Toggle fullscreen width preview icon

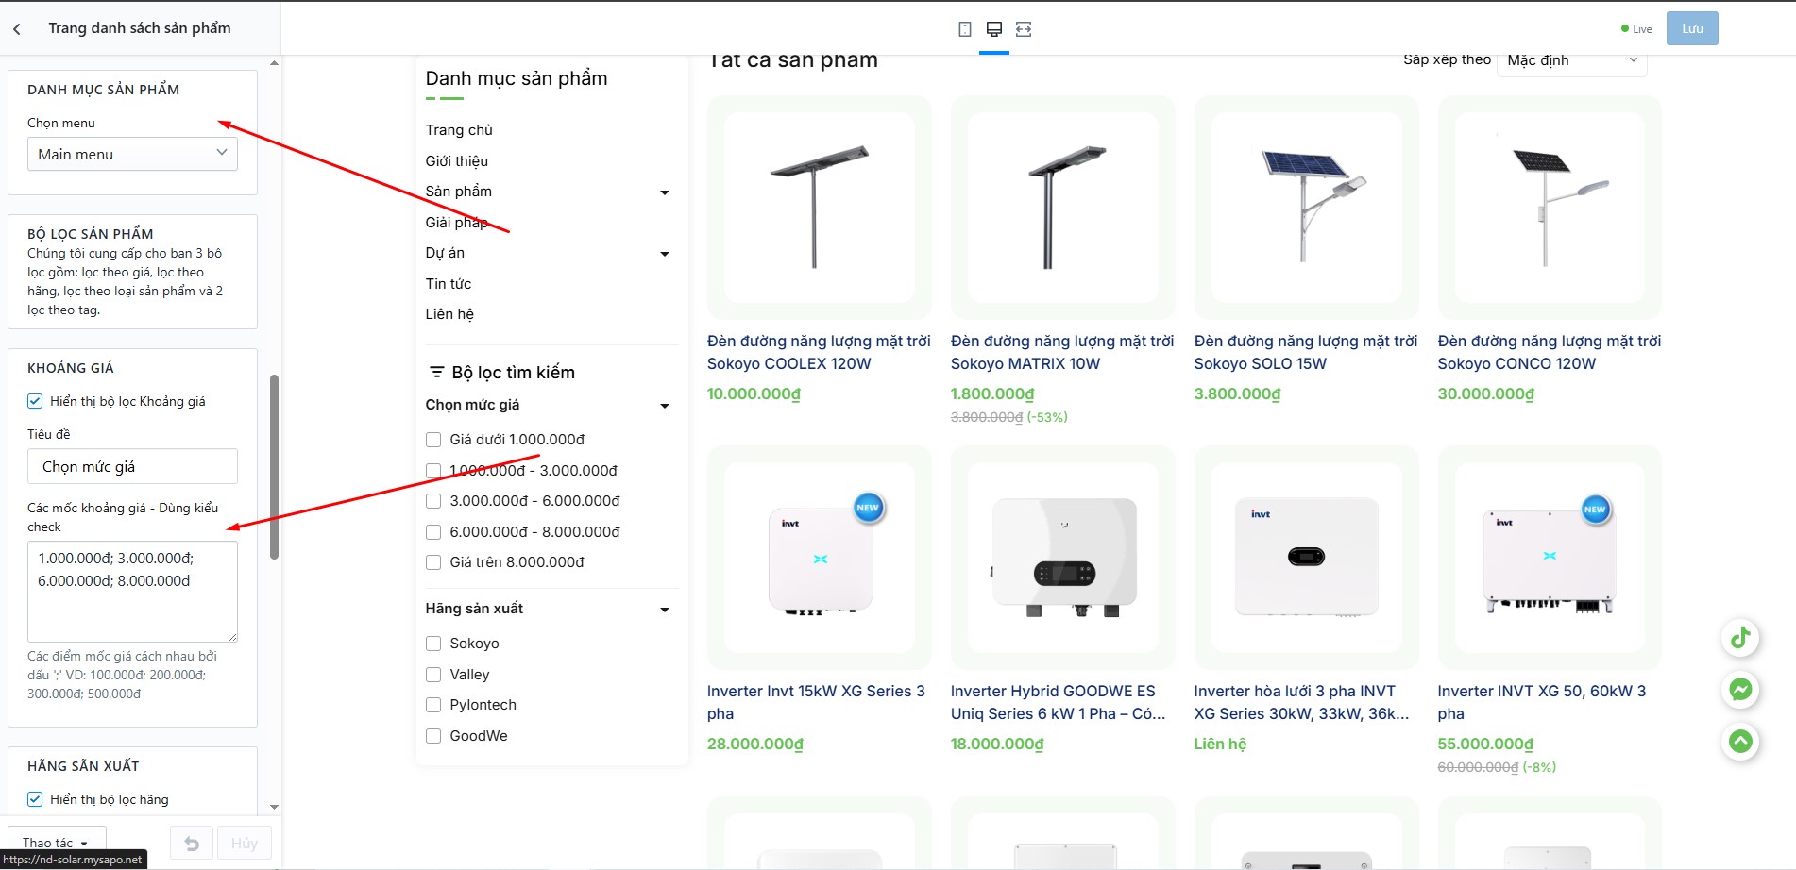tap(1024, 29)
